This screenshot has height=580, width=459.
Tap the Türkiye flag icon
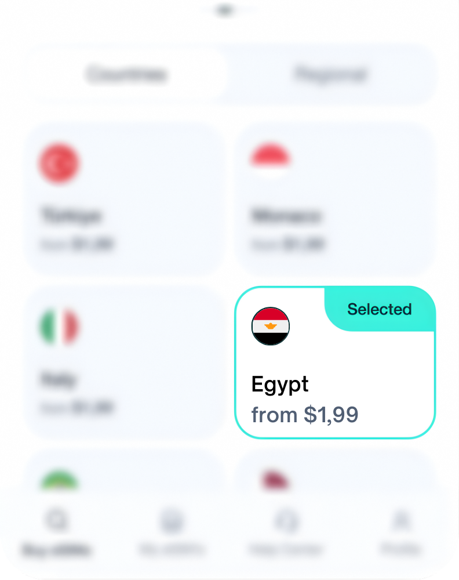(59, 163)
